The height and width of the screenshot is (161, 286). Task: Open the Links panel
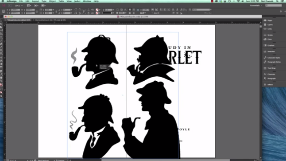pyautogui.click(x=268, y=29)
